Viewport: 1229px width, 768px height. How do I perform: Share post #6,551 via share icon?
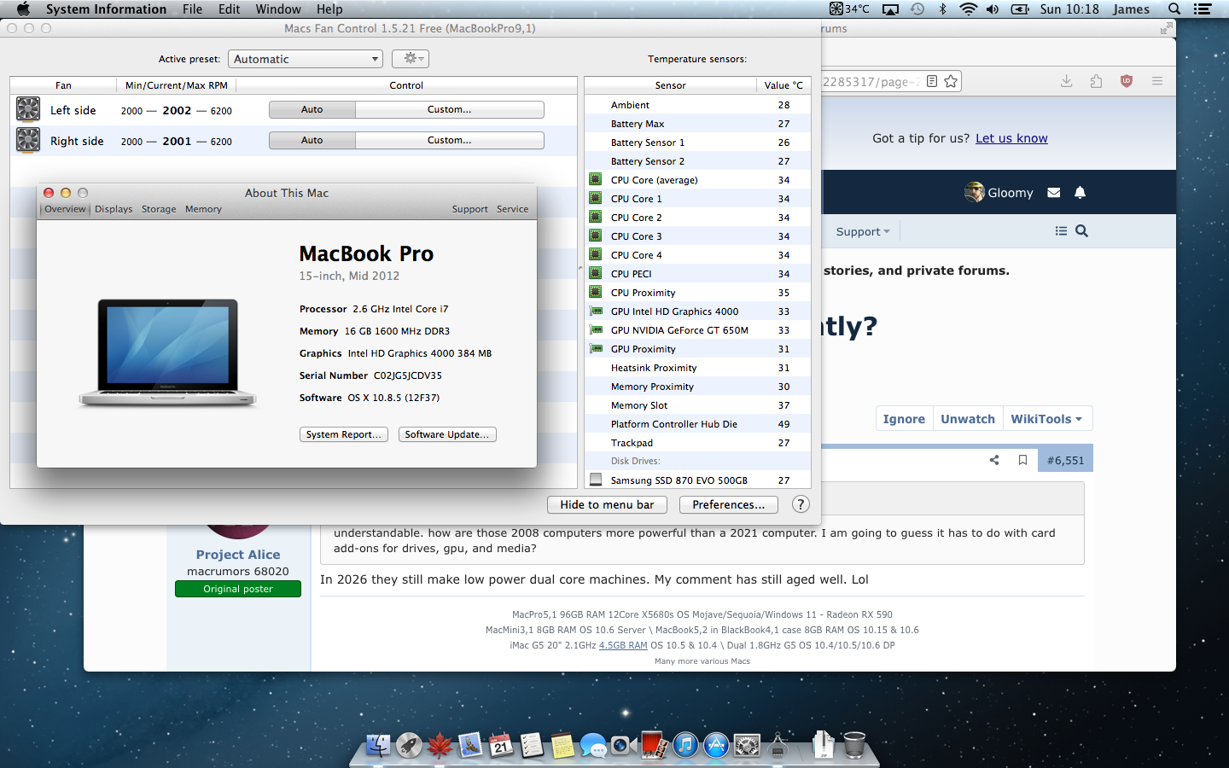994,460
